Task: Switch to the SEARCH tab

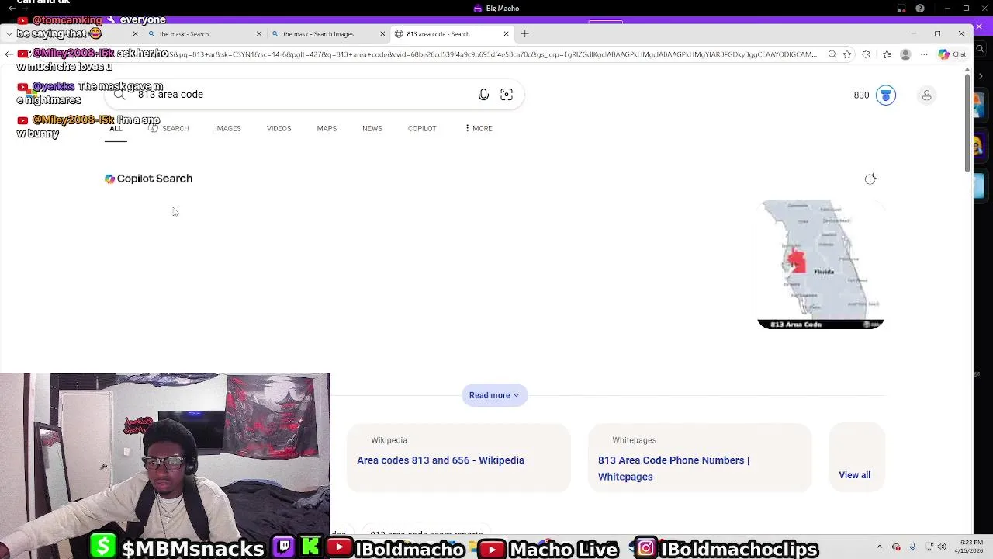Action: (168, 128)
